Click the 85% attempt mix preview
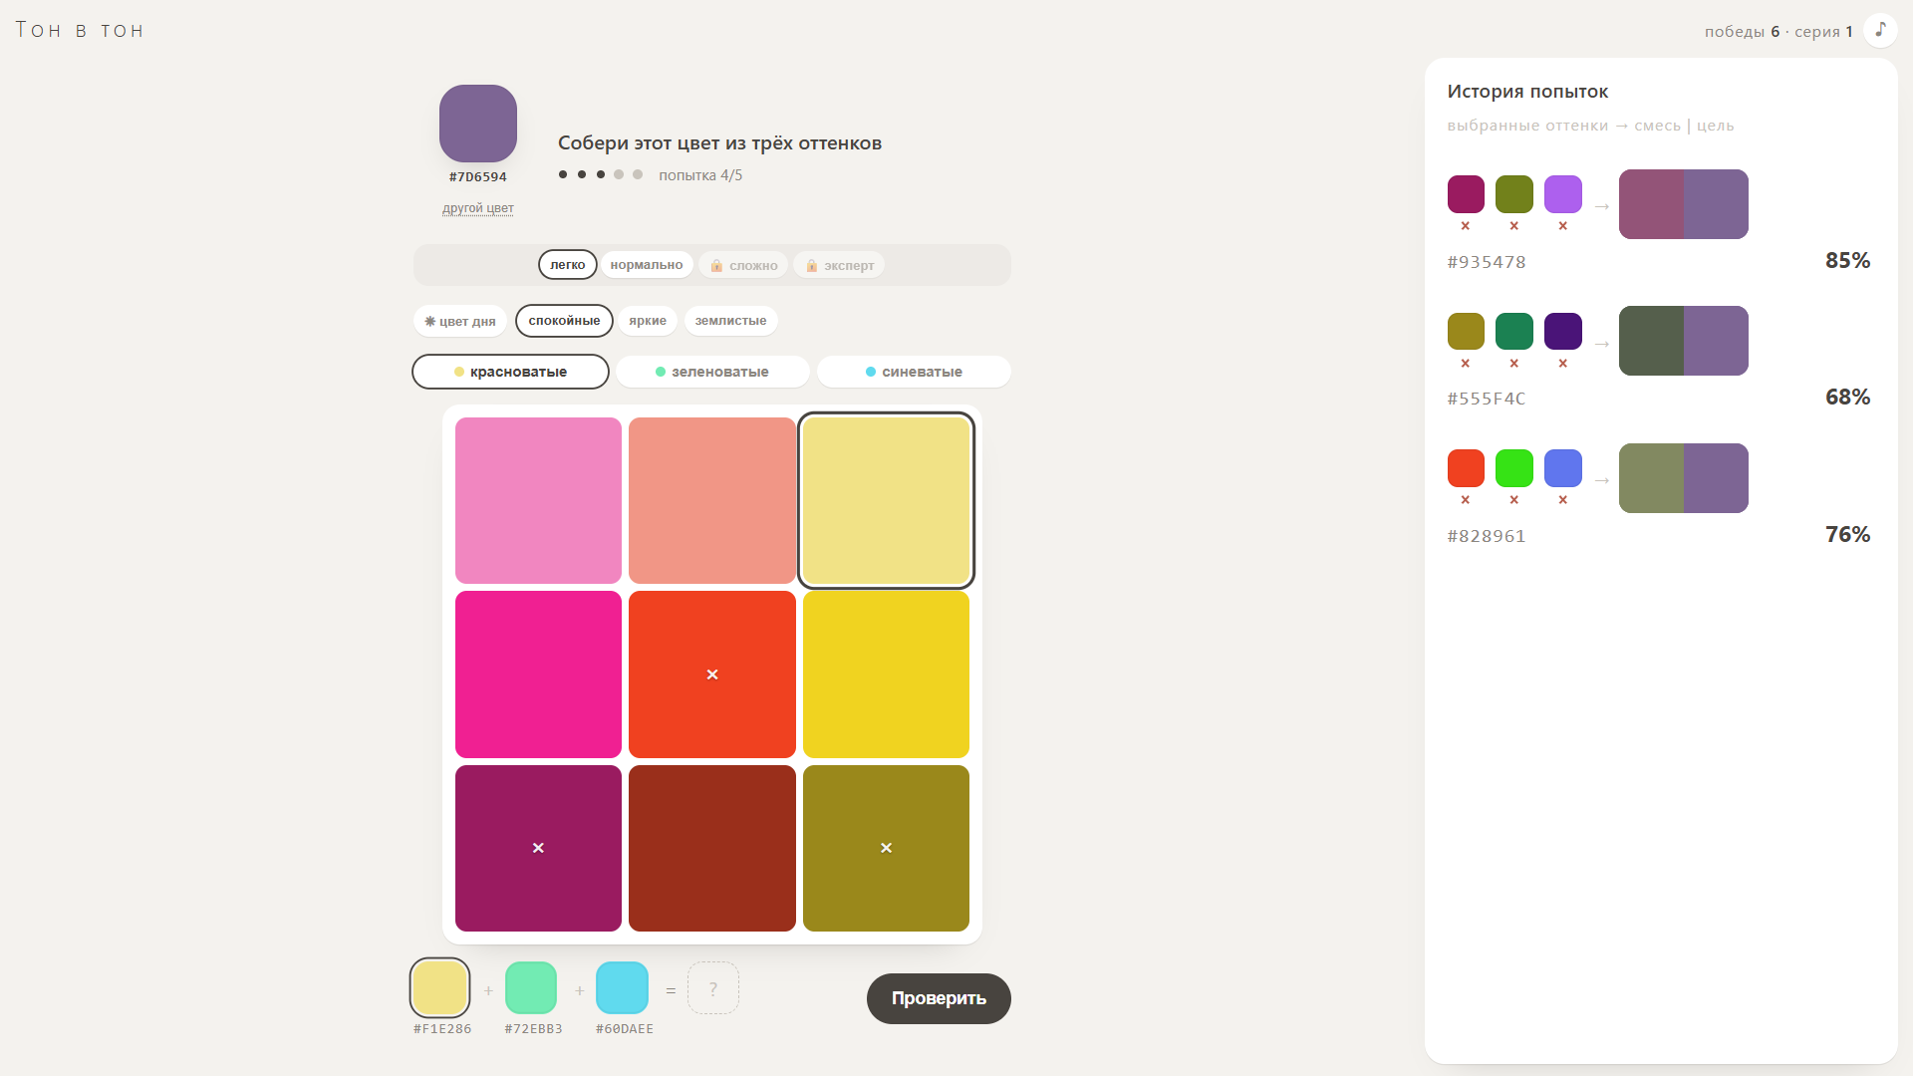 click(1684, 204)
